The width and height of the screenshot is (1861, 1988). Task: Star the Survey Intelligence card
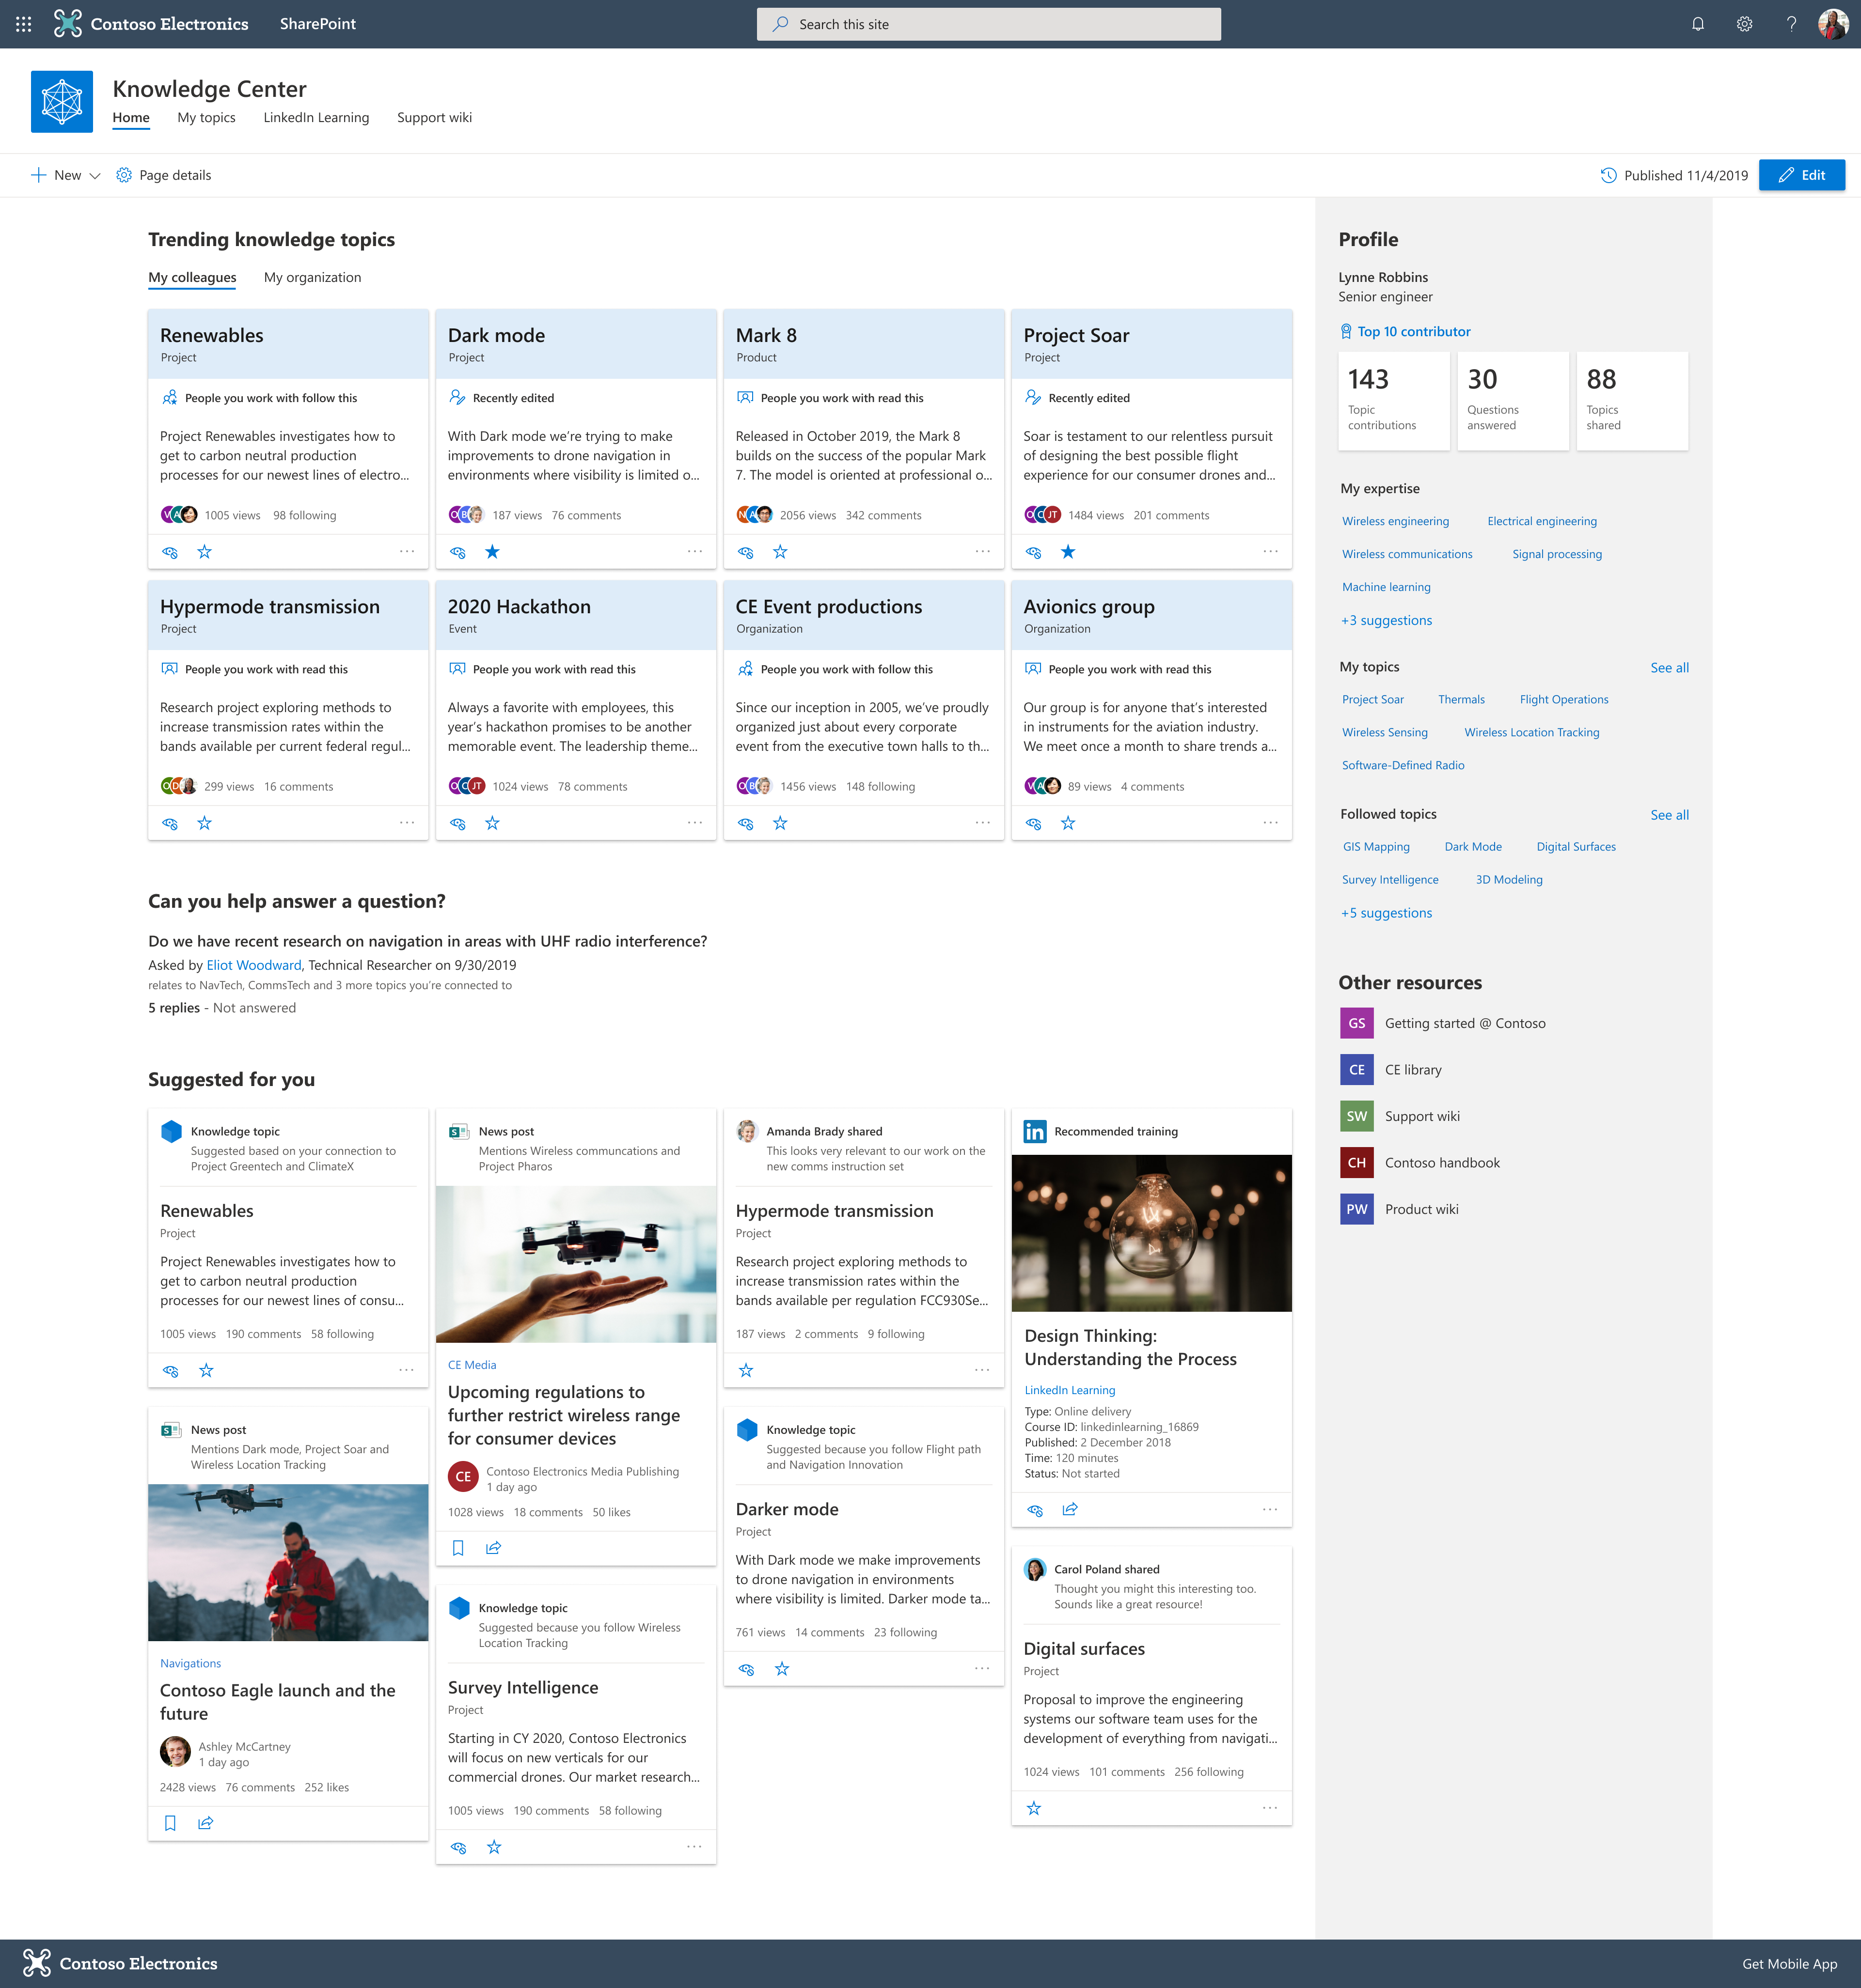[x=494, y=1847]
